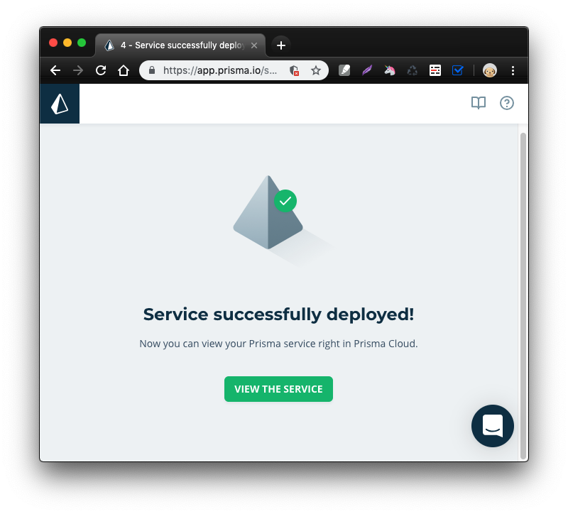Click the address bar URL field
The width and height of the screenshot is (568, 514).
pos(220,70)
